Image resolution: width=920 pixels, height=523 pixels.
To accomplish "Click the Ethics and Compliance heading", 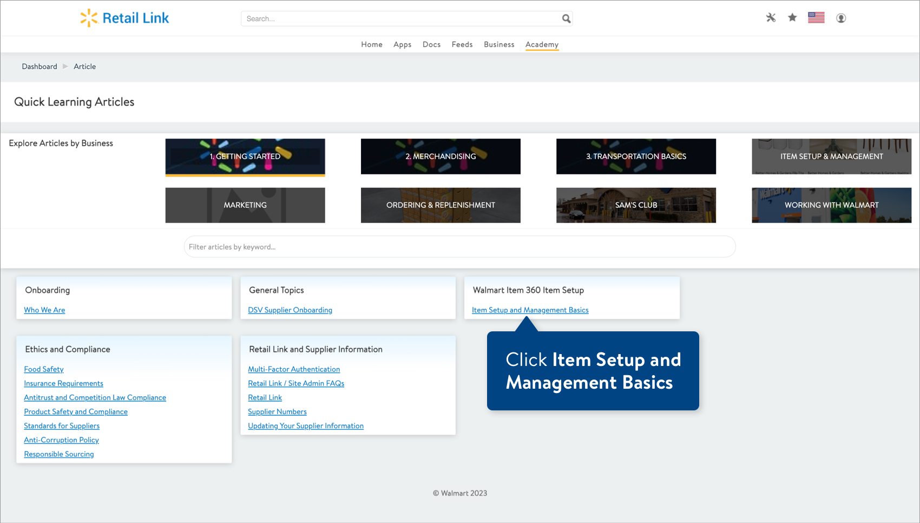I will (68, 349).
